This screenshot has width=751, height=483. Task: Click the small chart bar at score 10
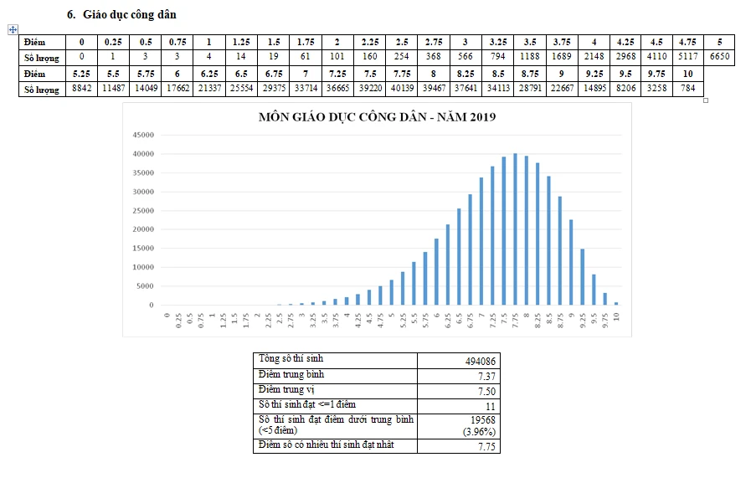616,303
